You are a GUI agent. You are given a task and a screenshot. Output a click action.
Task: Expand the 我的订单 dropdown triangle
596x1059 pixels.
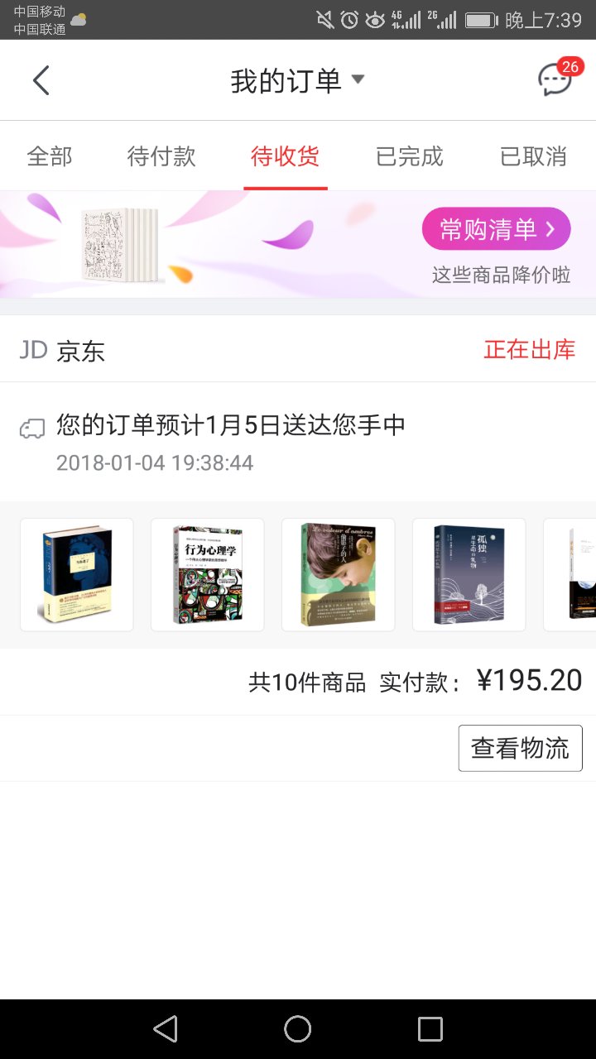tap(358, 79)
